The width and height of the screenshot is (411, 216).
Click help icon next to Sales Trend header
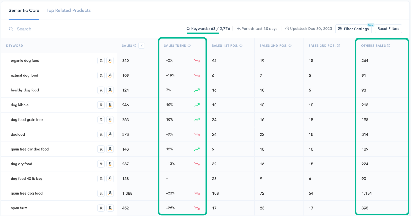[x=189, y=45]
